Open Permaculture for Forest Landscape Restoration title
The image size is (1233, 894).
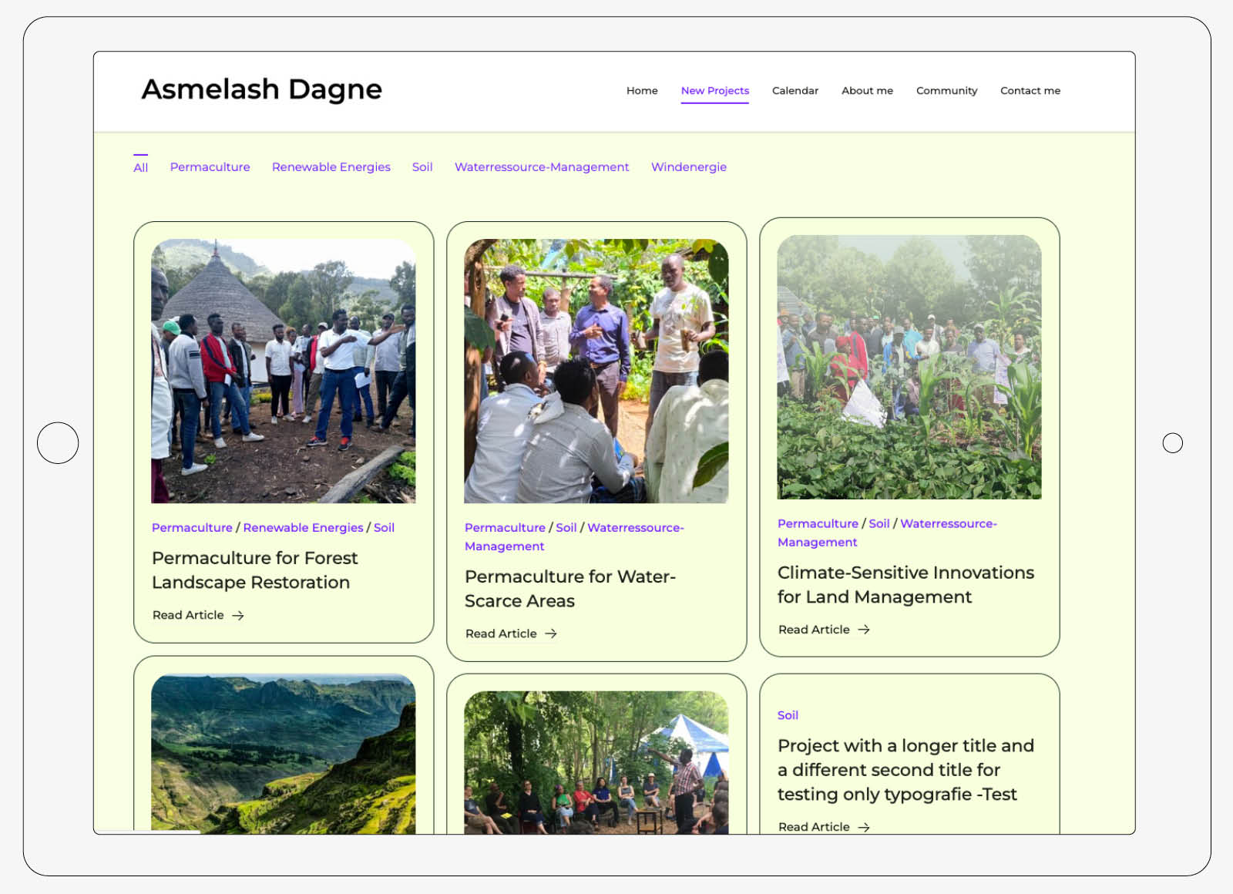pos(255,570)
